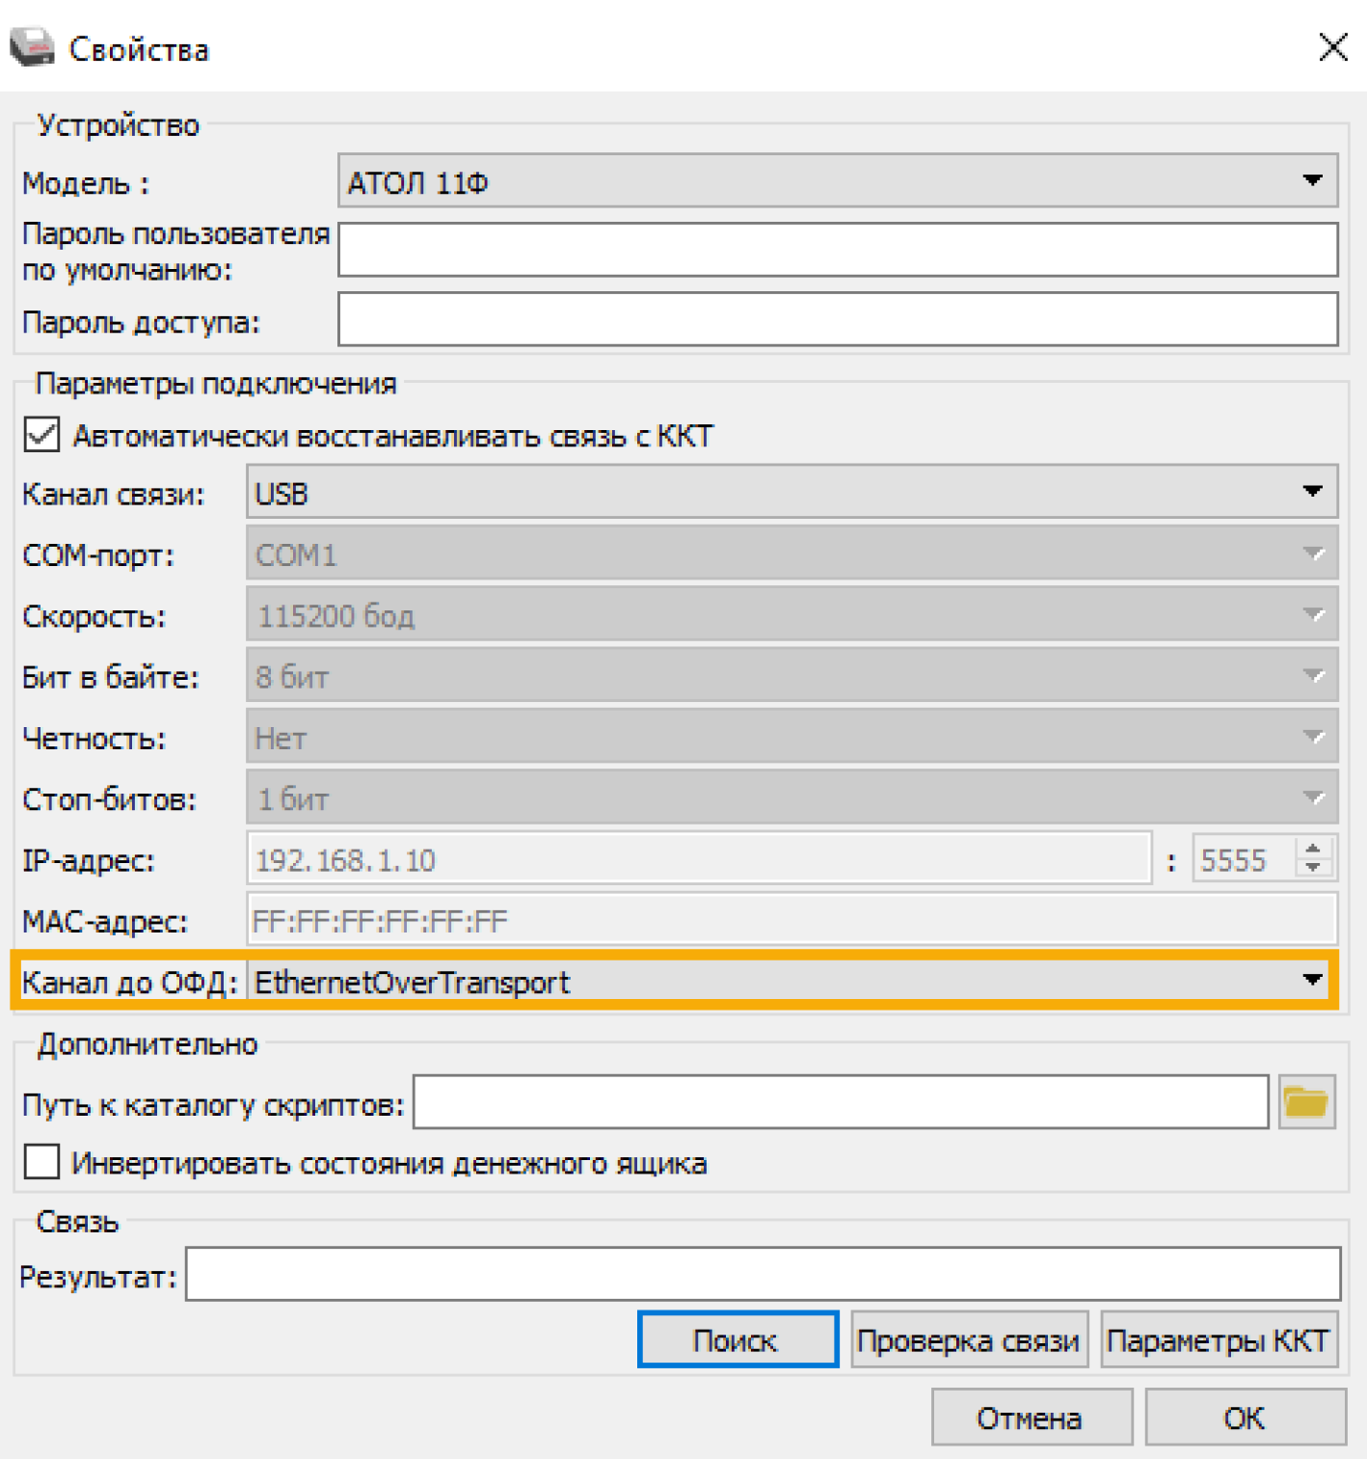
Task: Open Параметры ККТ button
Action: [1219, 1339]
